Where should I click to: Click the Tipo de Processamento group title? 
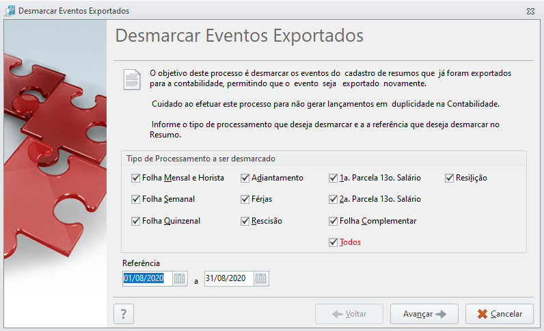point(201,159)
